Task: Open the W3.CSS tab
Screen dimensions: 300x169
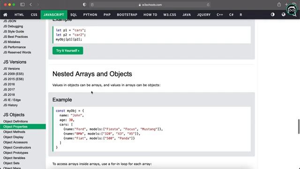Action: pyautogui.click(x=170, y=15)
